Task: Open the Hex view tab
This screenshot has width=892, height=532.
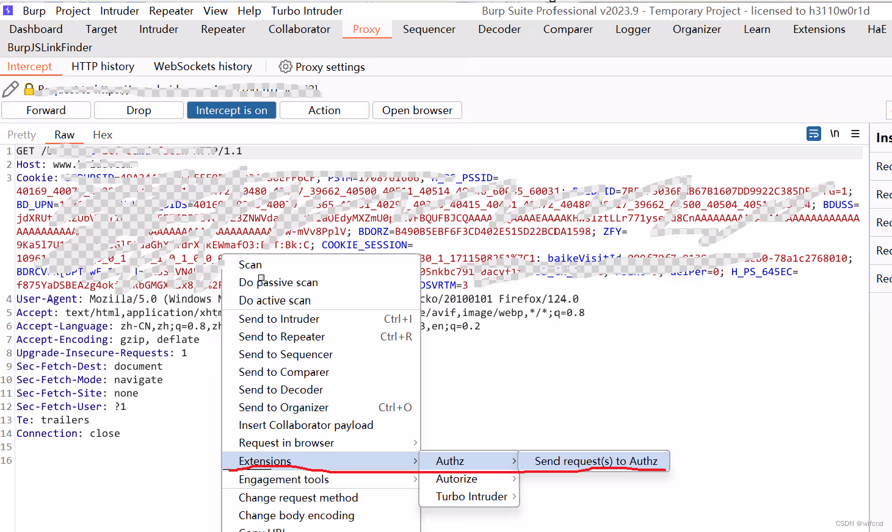Action: pos(103,135)
